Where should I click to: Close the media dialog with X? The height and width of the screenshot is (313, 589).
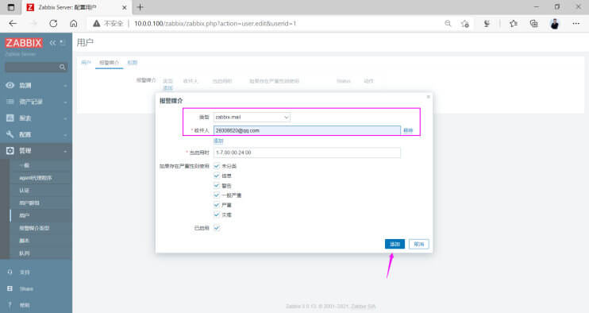coord(428,97)
